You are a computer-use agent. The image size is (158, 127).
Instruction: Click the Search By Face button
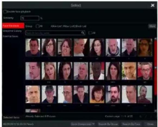click(131, 124)
